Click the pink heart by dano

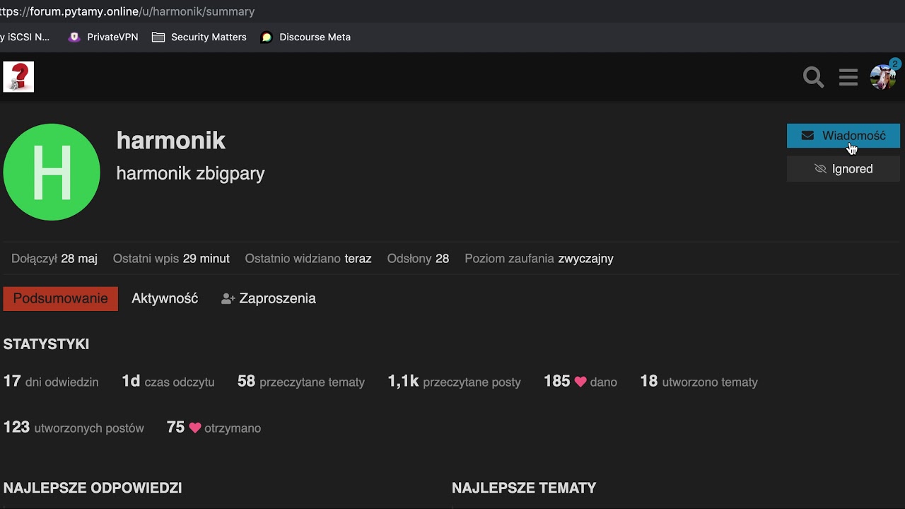(x=580, y=382)
